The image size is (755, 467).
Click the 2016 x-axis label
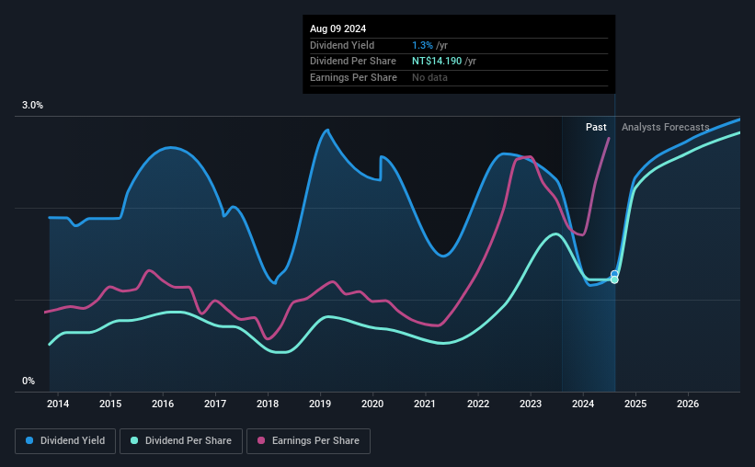point(163,404)
